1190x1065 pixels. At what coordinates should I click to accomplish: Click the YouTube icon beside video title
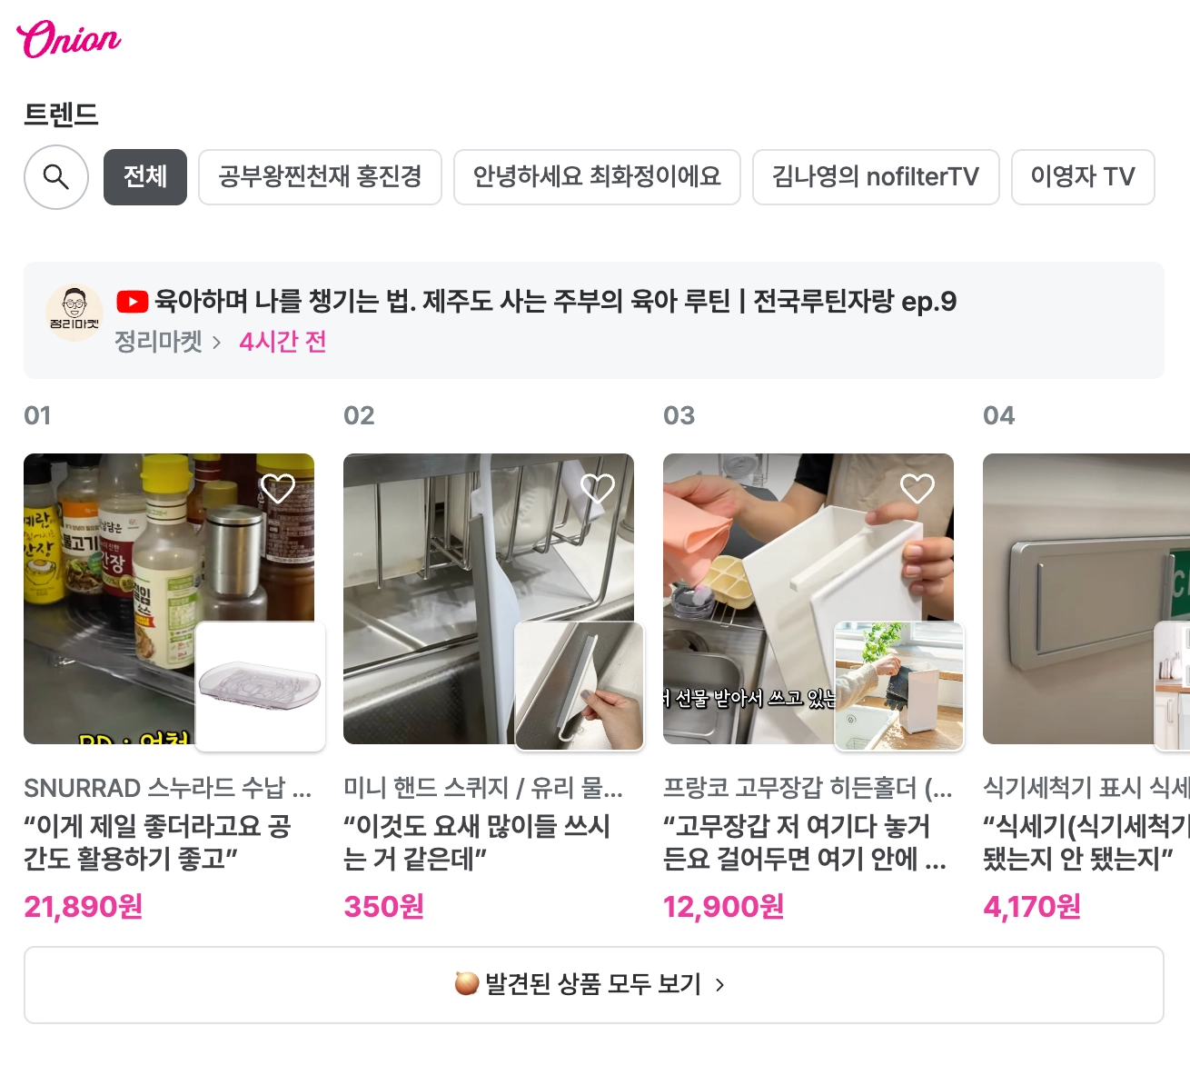point(133,302)
